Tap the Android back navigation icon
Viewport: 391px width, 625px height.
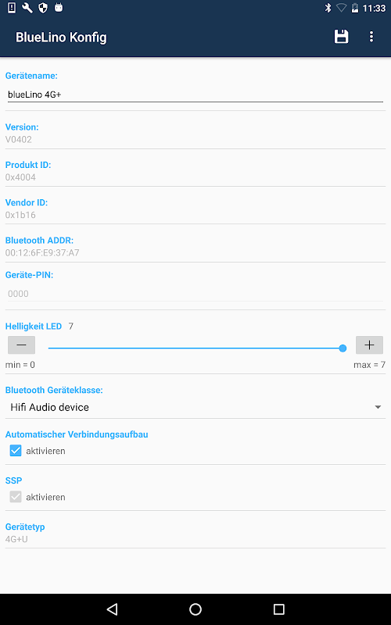pos(112,609)
